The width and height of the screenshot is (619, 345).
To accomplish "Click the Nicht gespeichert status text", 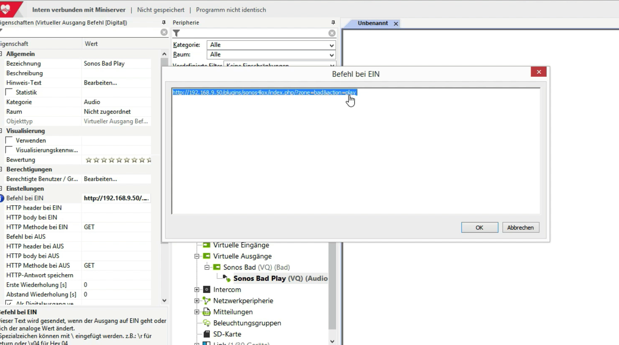I will tap(160, 10).
